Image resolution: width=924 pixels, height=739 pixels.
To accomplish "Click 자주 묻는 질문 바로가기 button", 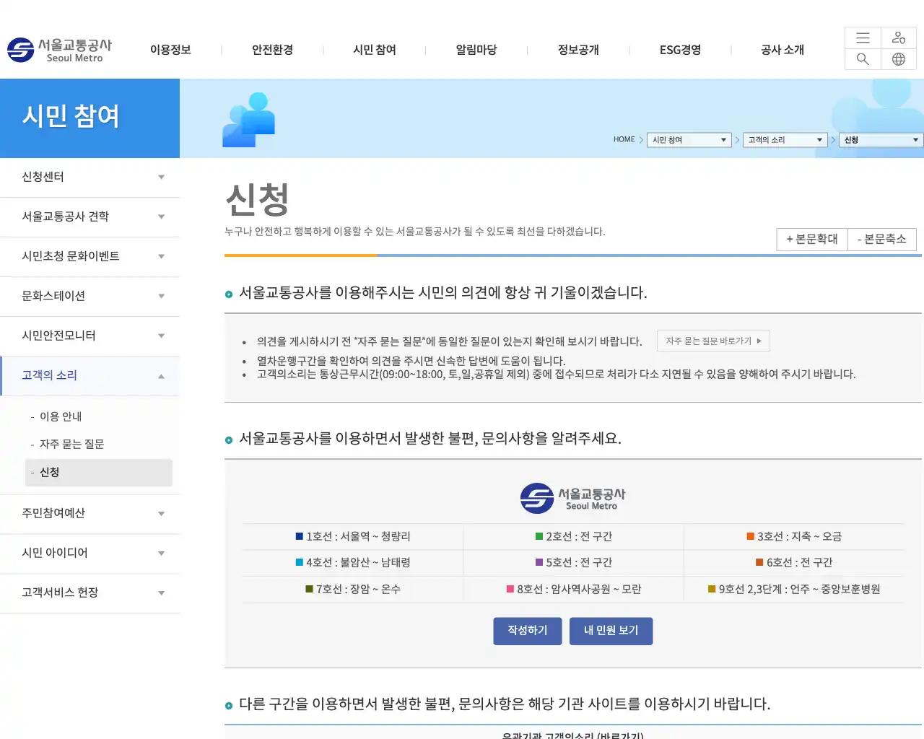I will [713, 341].
